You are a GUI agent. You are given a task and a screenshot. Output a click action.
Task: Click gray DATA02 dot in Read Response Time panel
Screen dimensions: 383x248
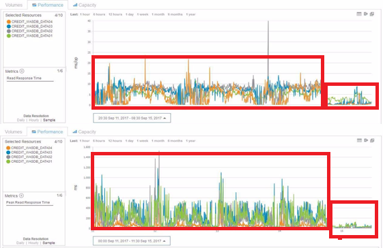pos(9,31)
